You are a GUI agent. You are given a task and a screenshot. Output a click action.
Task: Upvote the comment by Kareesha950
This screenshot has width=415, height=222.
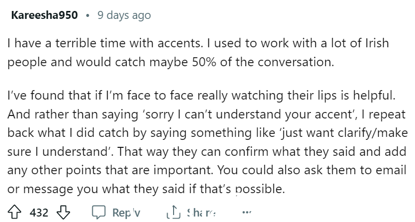coord(14,212)
